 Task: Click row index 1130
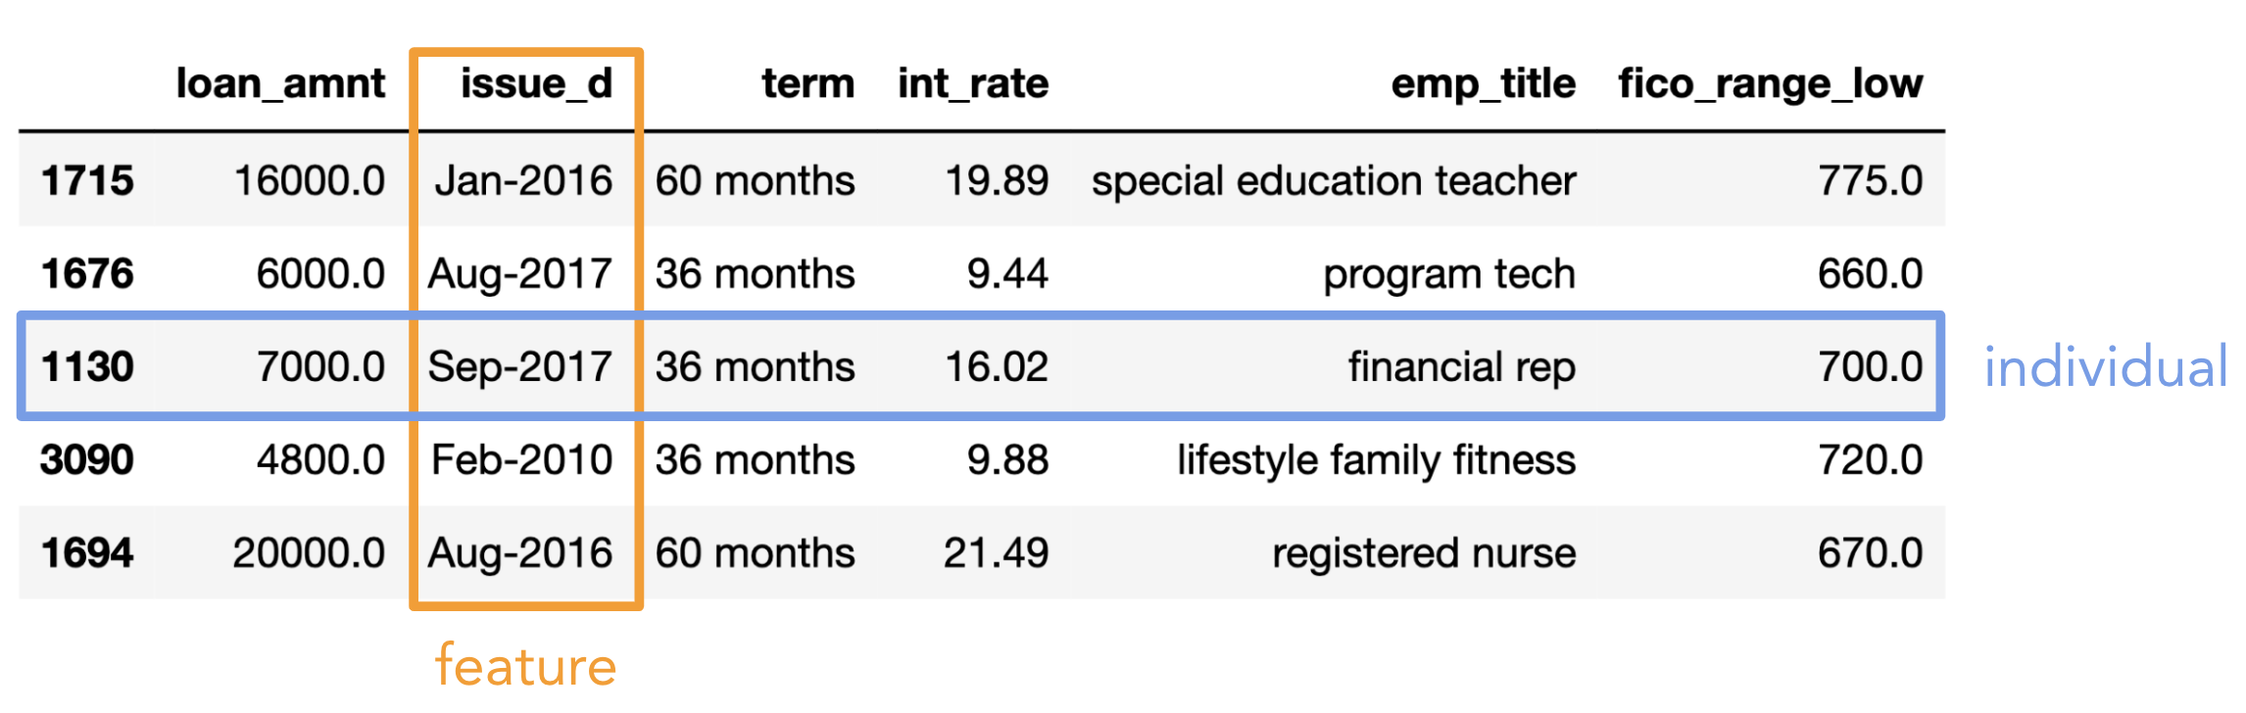[x=87, y=367]
